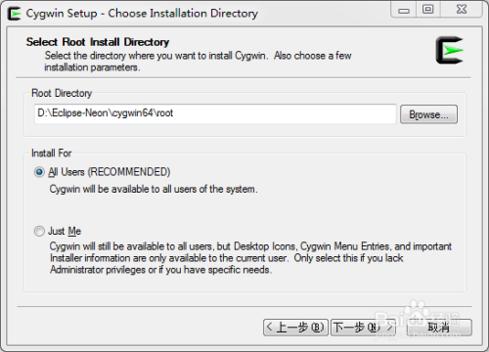Open the Browse... folder dialog
This screenshot has width=489, height=352.
click(x=428, y=114)
